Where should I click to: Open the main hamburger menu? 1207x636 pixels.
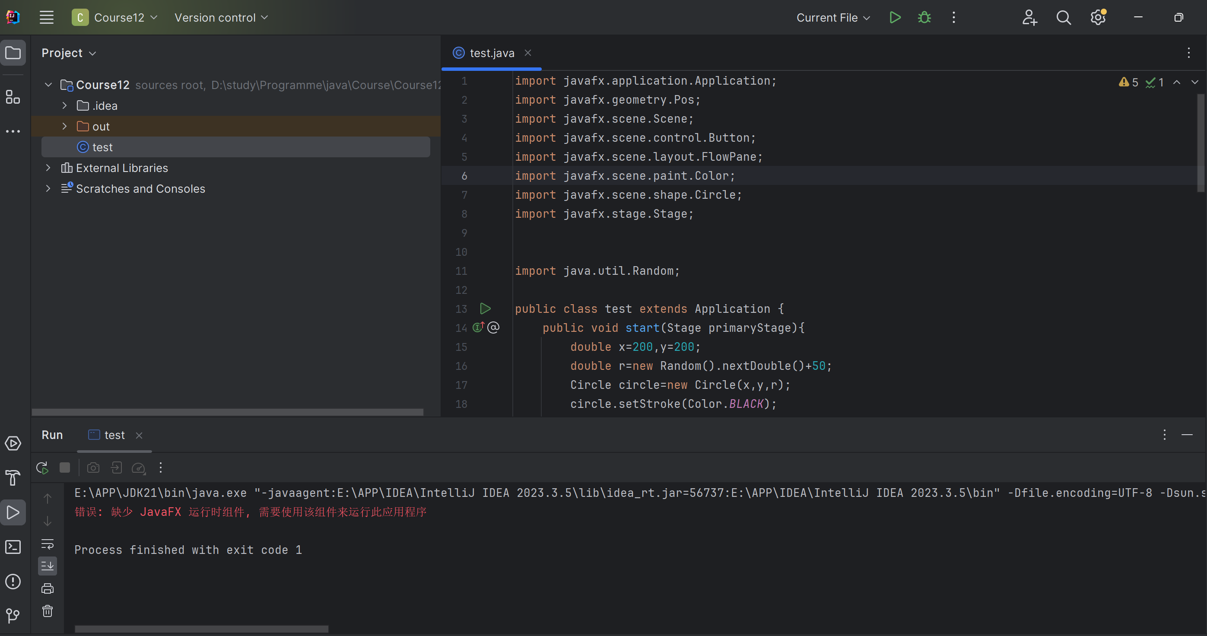pyautogui.click(x=46, y=17)
